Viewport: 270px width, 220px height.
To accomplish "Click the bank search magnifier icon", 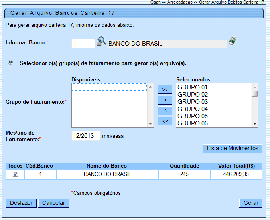I will [x=101, y=42].
